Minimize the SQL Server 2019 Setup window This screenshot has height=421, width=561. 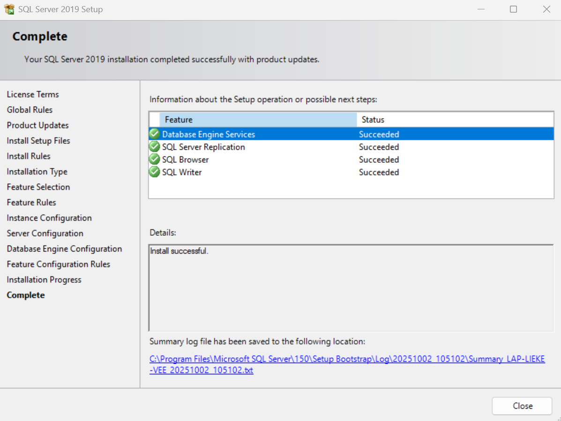[x=481, y=9]
